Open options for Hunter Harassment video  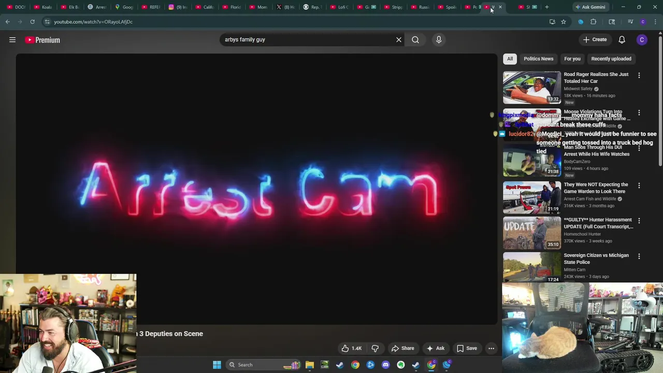(639, 221)
